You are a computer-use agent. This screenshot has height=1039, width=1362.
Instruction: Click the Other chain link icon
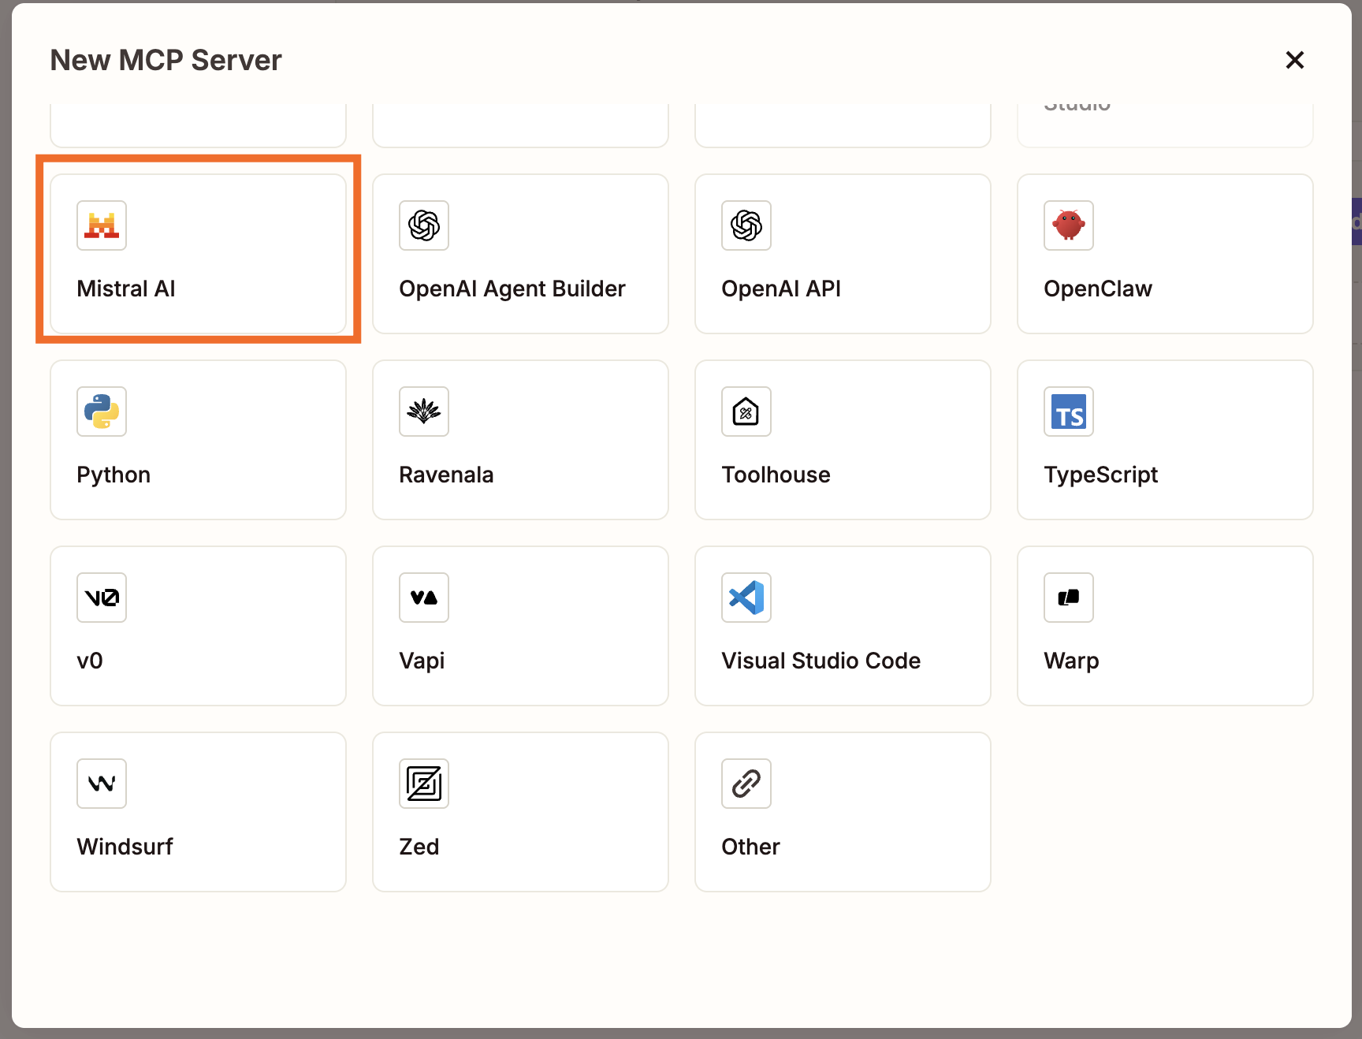(746, 784)
